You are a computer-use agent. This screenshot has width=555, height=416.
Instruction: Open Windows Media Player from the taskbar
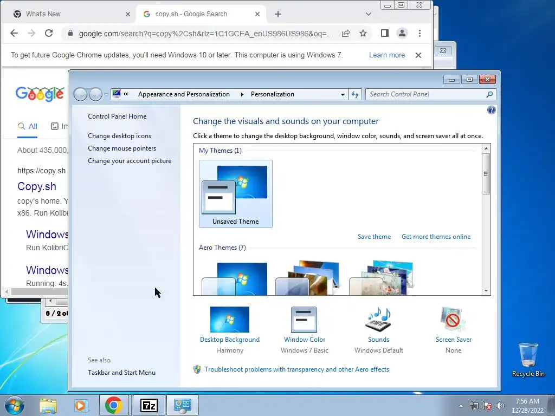[81, 405]
